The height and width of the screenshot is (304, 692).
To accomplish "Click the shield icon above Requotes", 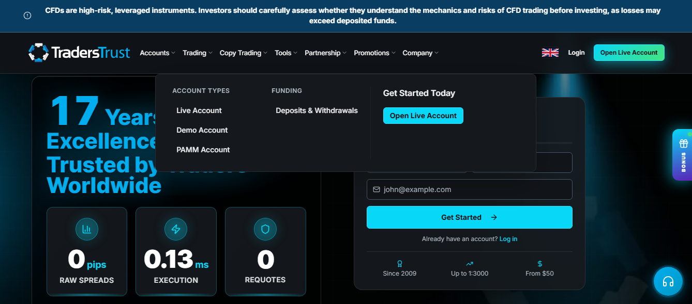I will (265, 229).
